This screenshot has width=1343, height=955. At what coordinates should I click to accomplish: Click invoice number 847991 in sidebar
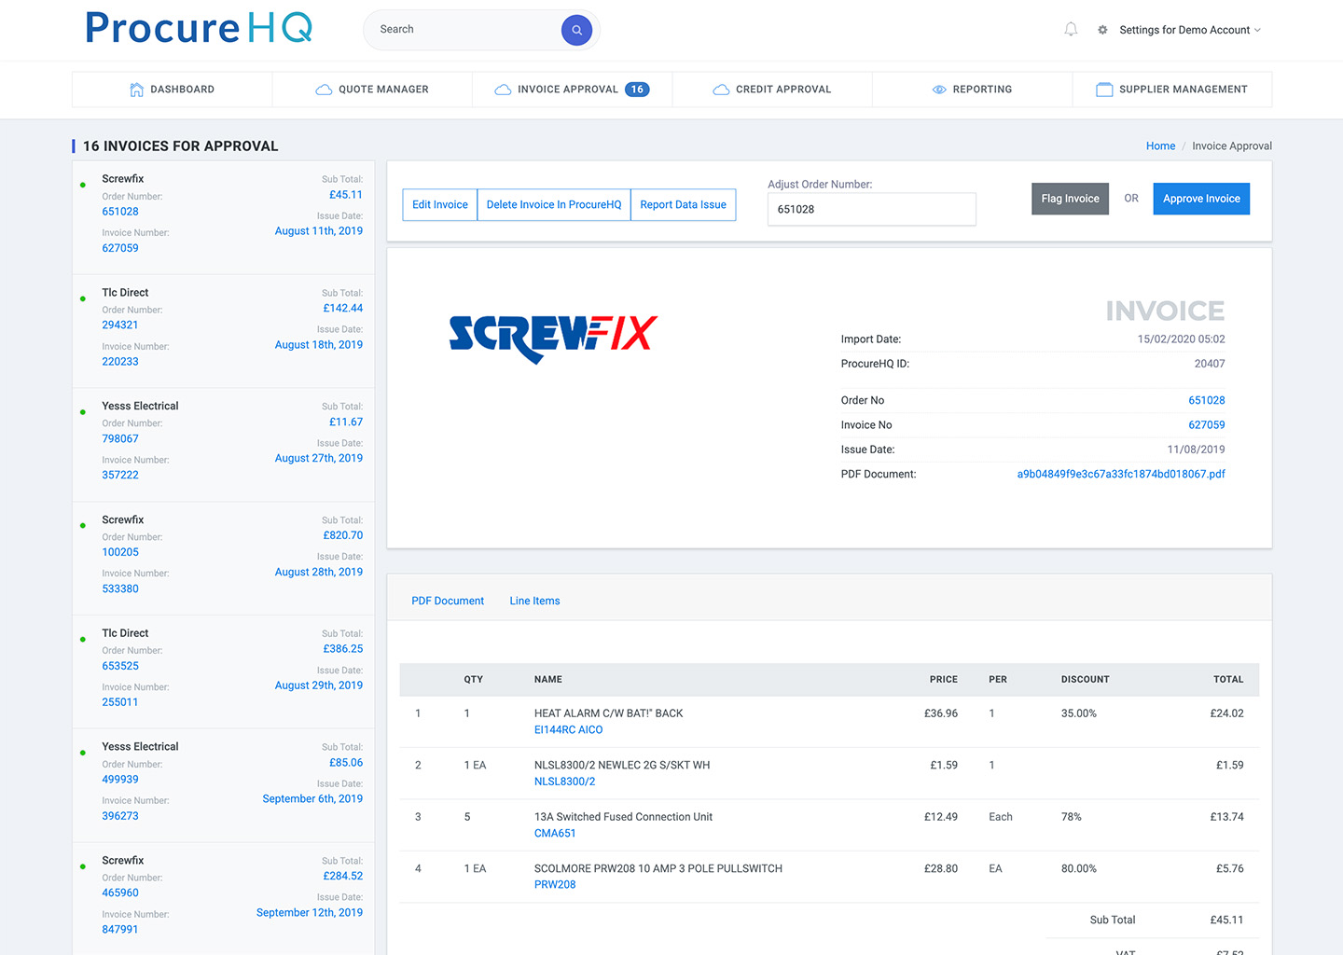(119, 930)
